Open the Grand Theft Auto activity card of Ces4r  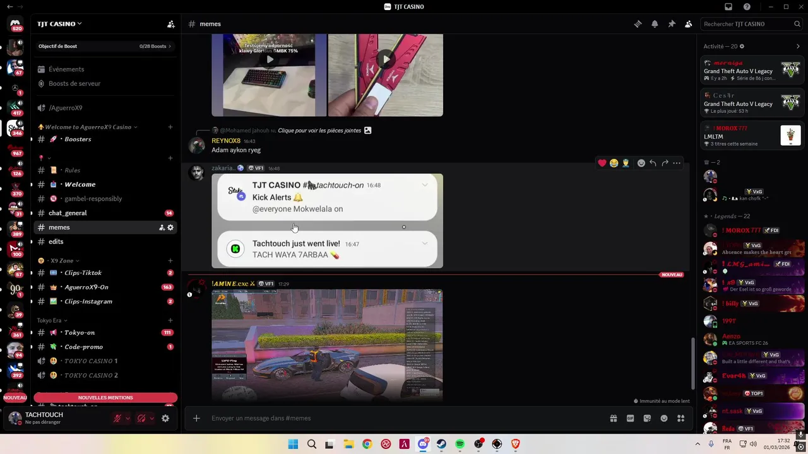[x=752, y=103]
